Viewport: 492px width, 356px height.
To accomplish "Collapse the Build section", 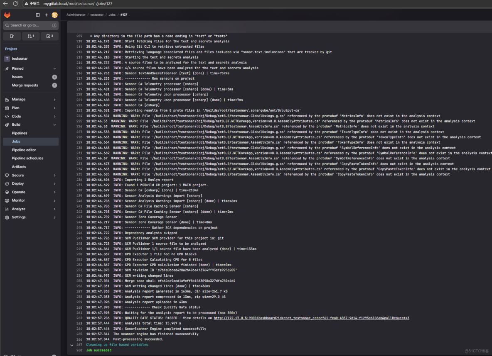I will tap(16, 124).
